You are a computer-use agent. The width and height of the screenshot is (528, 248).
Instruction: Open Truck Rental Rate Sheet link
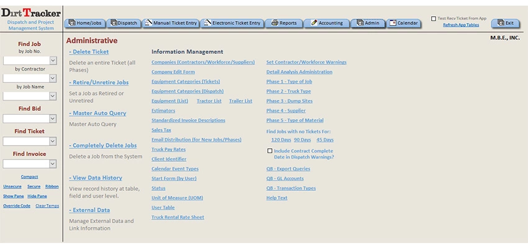click(178, 218)
